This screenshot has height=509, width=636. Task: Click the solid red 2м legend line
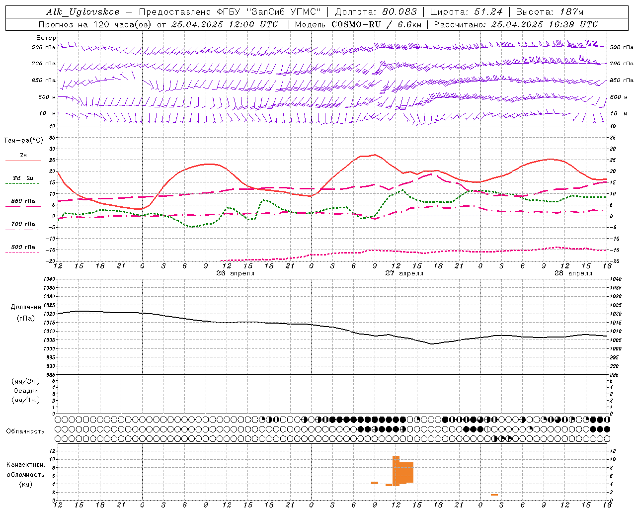point(23,161)
